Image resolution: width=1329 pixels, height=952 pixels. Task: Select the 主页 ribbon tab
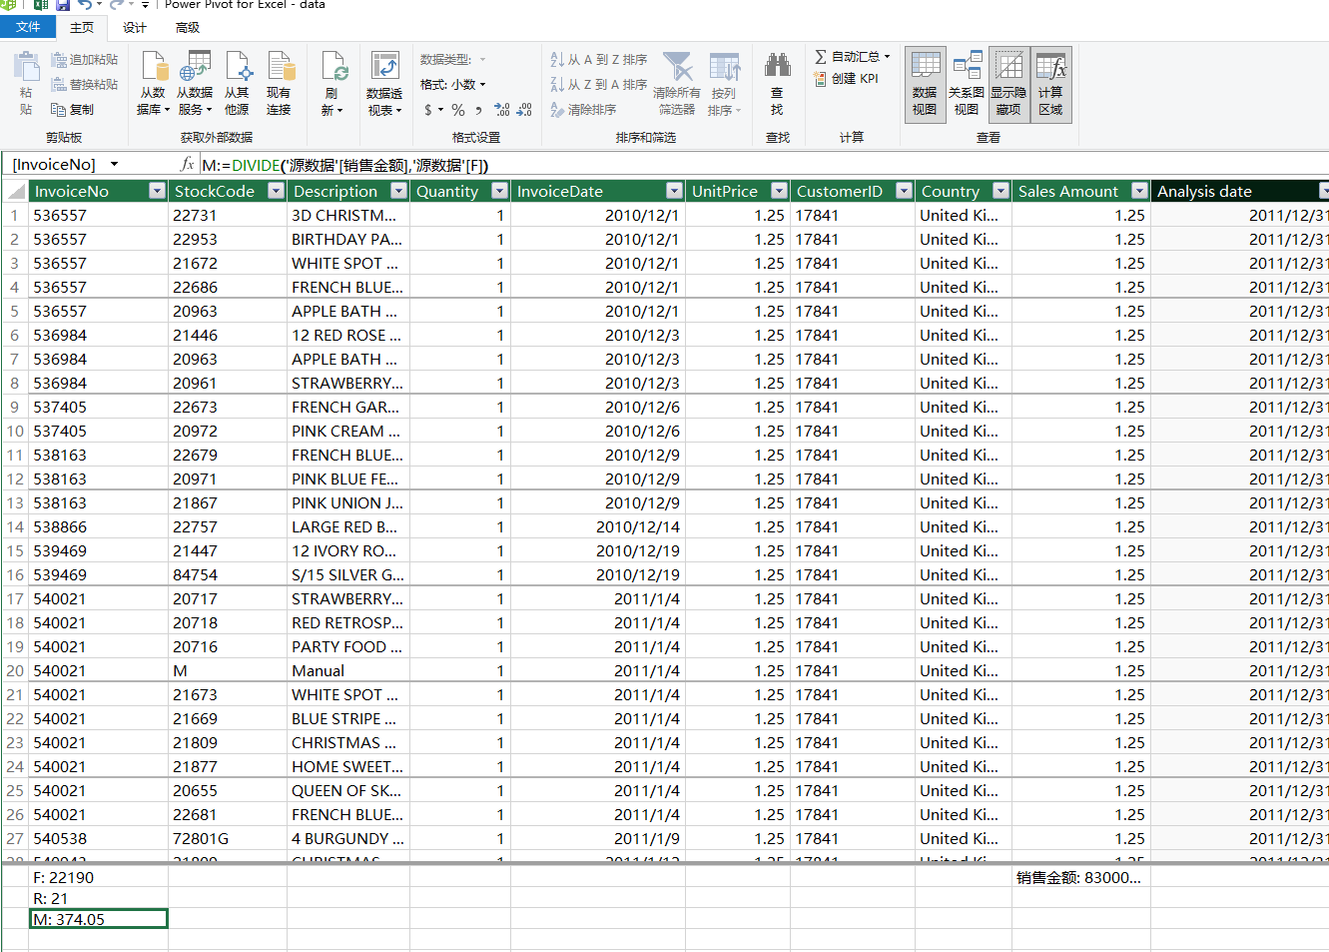click(x=82, y=27)
